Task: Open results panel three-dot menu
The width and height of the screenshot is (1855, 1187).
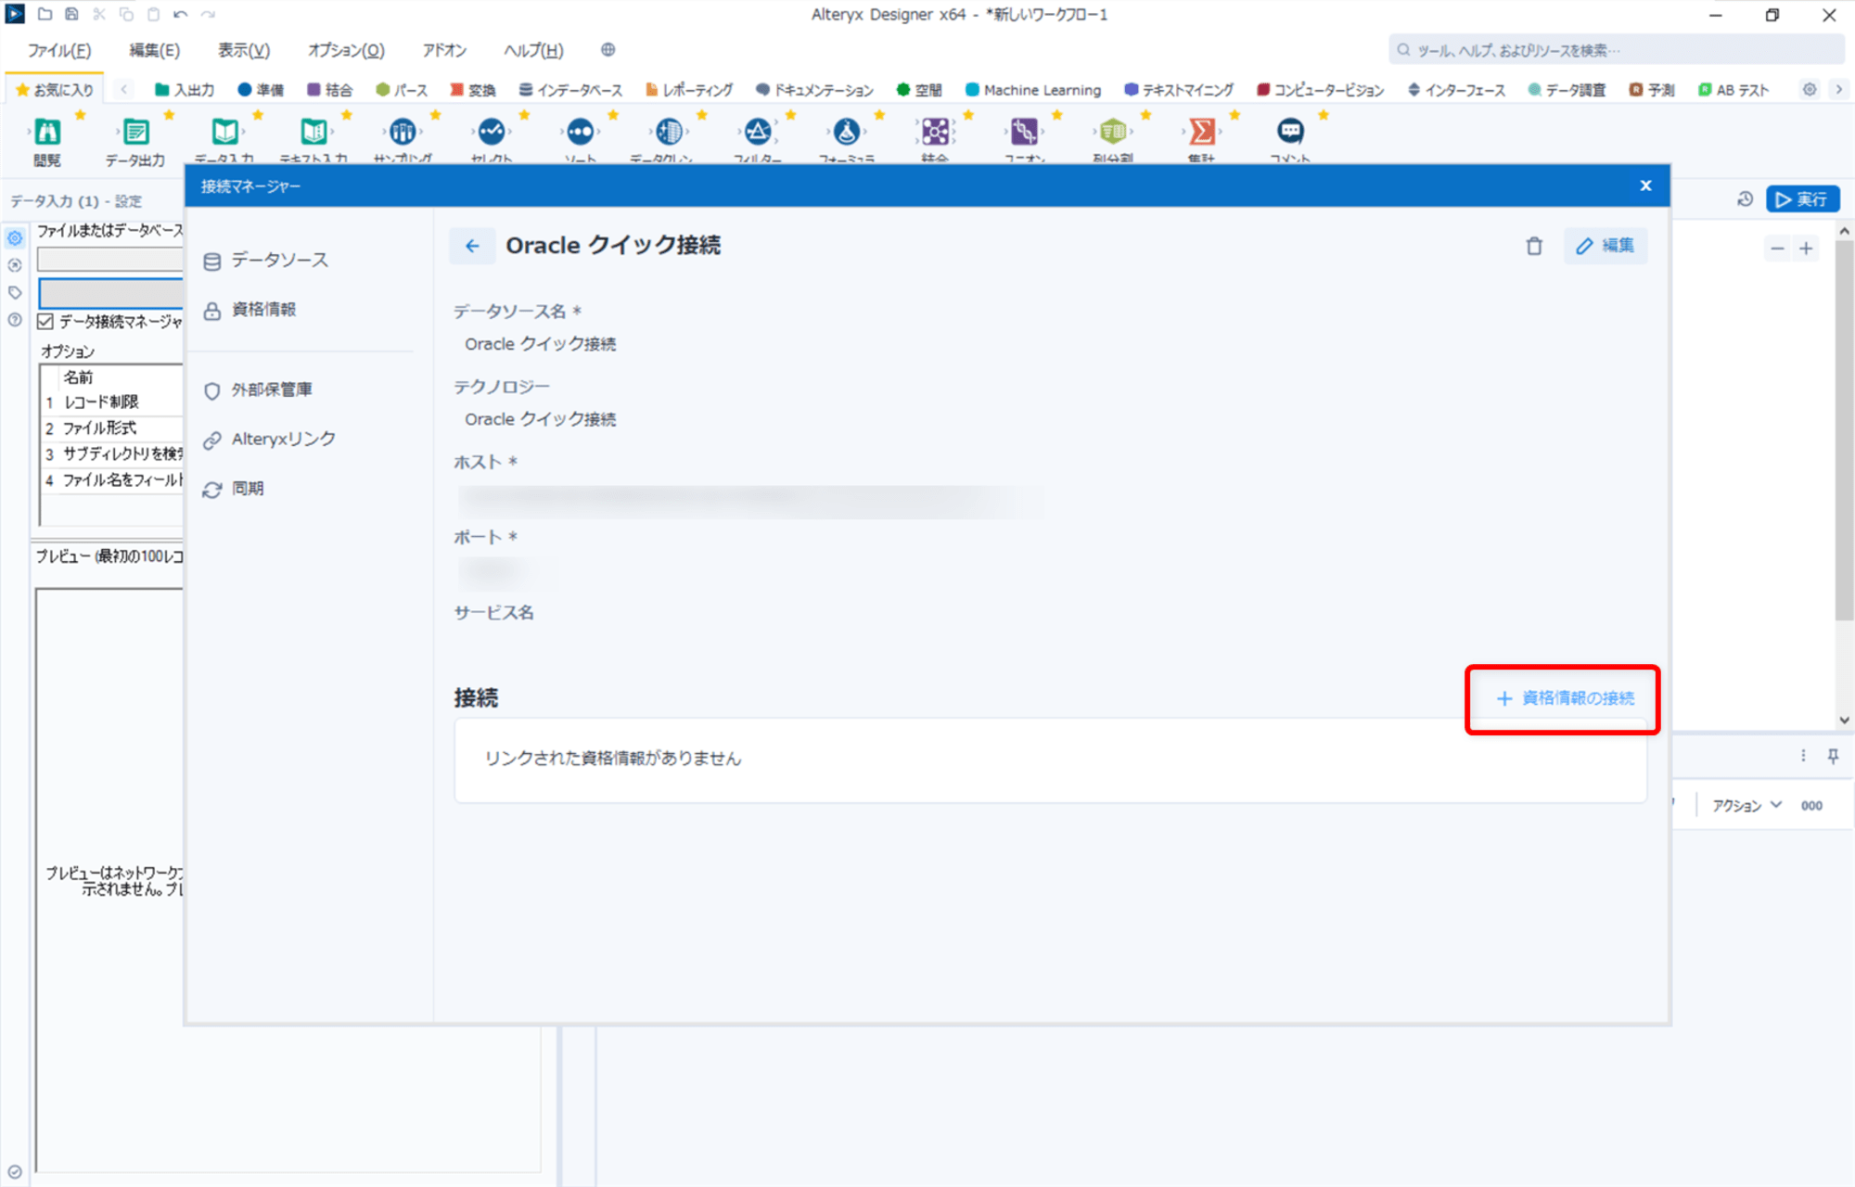Action: [x=1803, y=756]
